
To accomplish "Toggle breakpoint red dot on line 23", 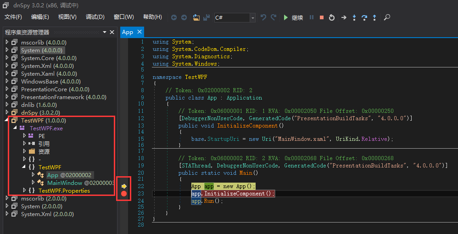I will pos(124,193).
